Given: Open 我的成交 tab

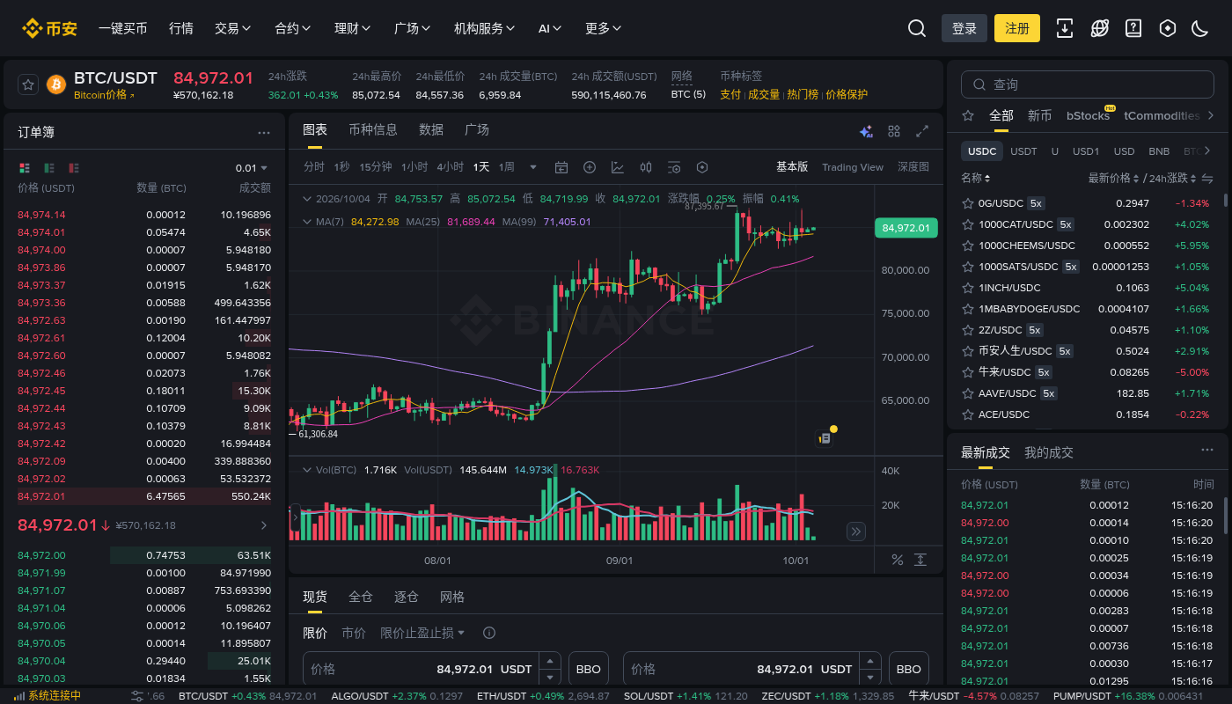Looking at the screenshot, I should [1049, 452].
